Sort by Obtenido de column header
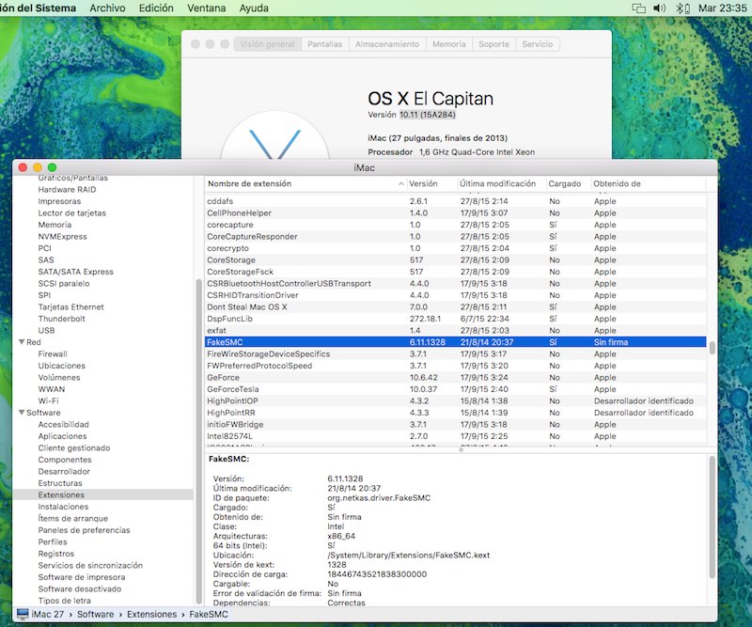Screen dimensions: 752x627 point(648,183)
